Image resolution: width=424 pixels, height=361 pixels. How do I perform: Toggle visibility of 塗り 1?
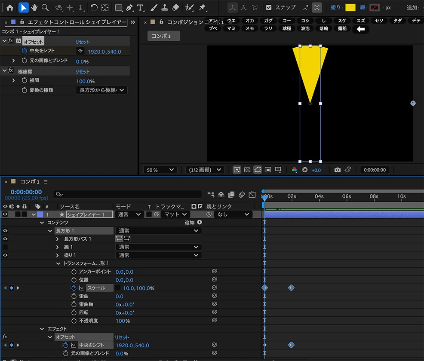click(5, 255)
